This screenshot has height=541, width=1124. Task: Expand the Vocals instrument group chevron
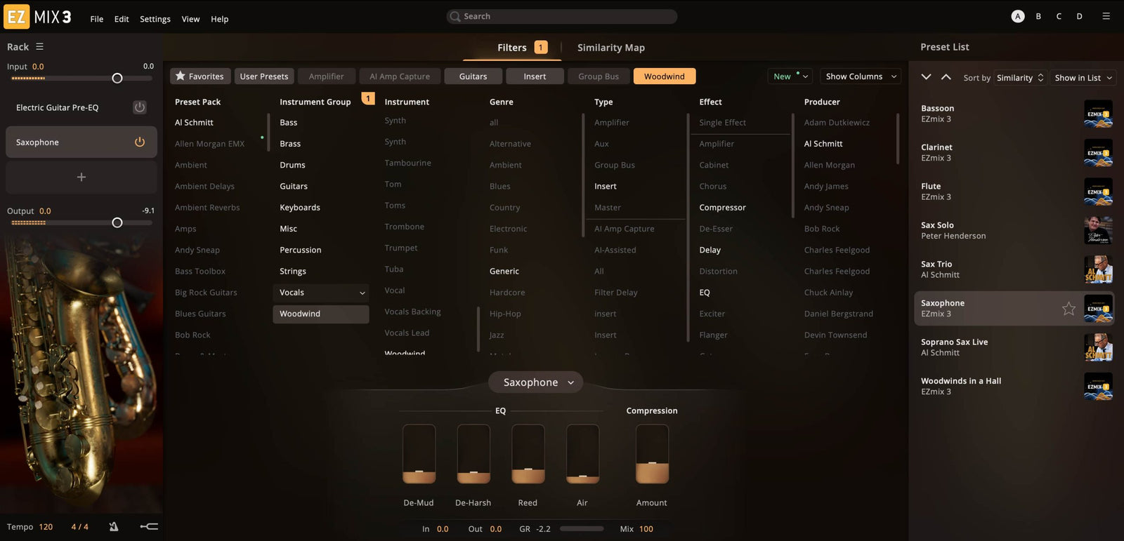point(362,293)
